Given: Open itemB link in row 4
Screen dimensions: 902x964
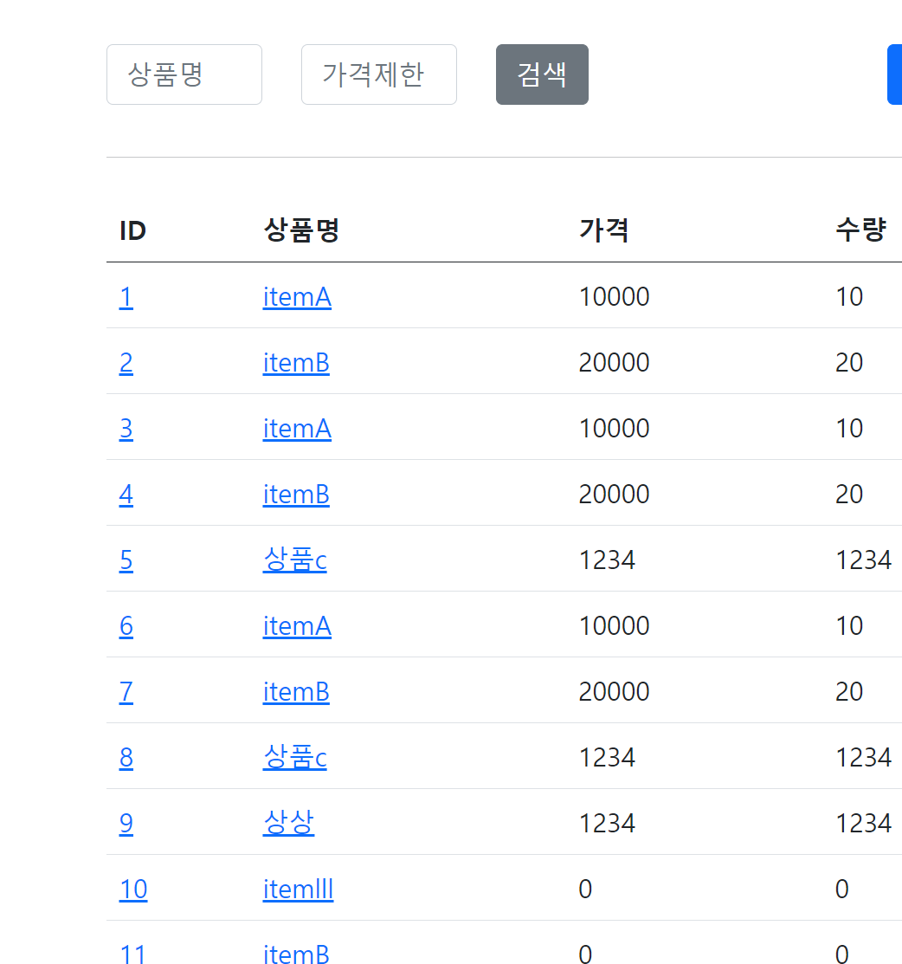Looking at the screenshot, I should 296,495.
